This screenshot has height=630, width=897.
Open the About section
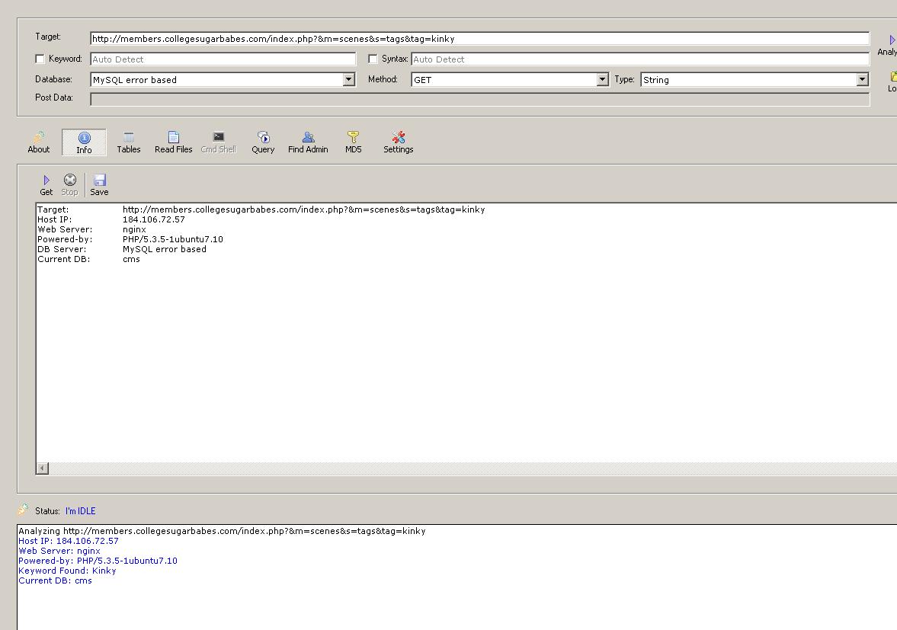[x=38, y=142]
